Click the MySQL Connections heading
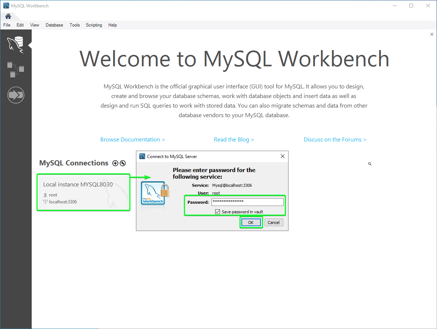The width and height of the screenshot is (437, 329). pyautogui.click(x=74, y=163)
